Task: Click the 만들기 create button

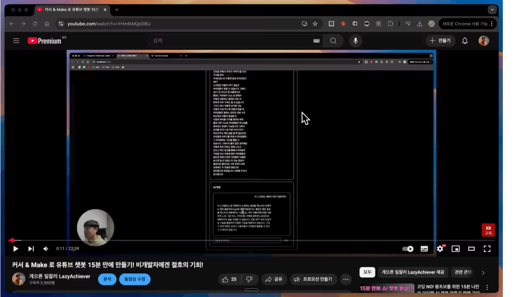Action: click(440, 40)
